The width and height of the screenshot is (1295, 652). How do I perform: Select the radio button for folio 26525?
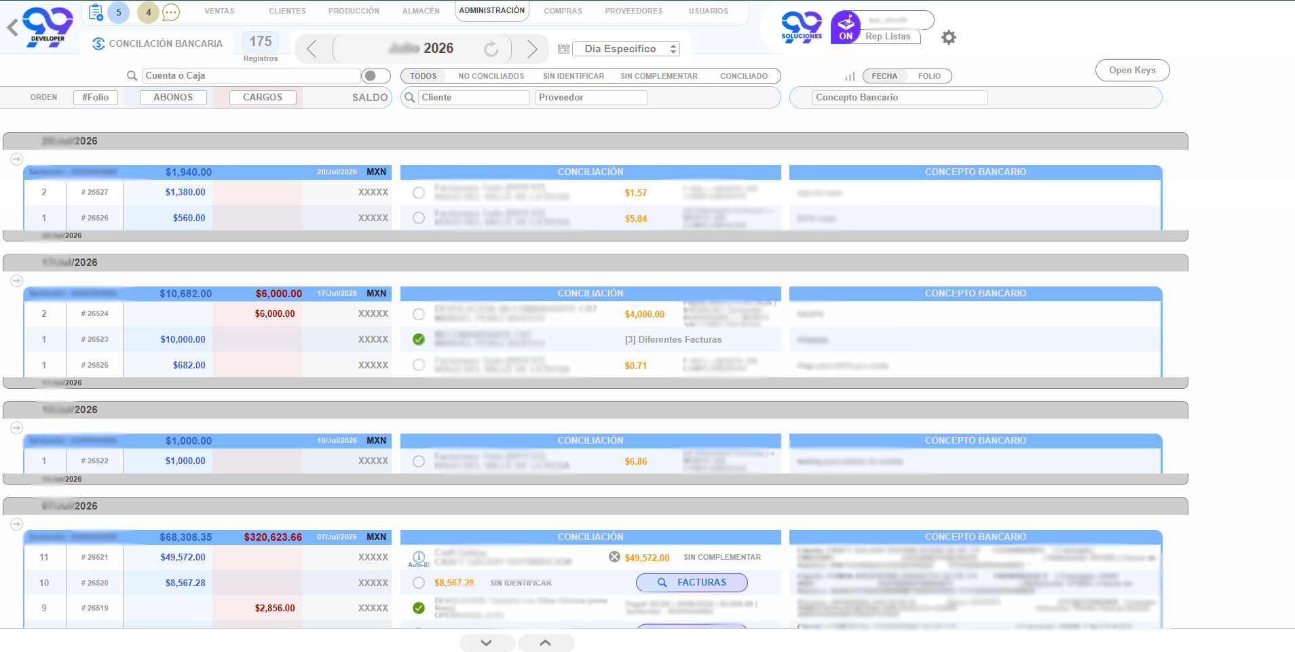coord(419,365)
